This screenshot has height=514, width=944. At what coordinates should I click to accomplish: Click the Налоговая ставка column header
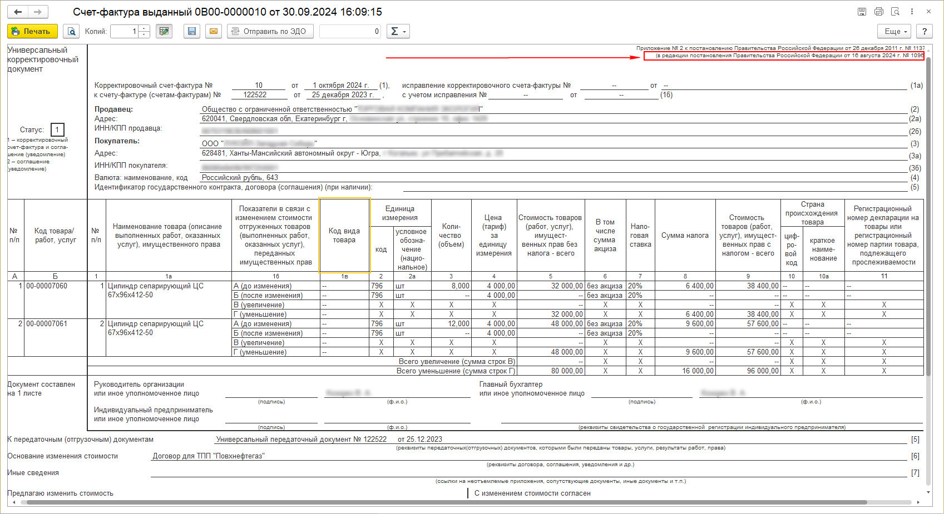click(640, 236)
